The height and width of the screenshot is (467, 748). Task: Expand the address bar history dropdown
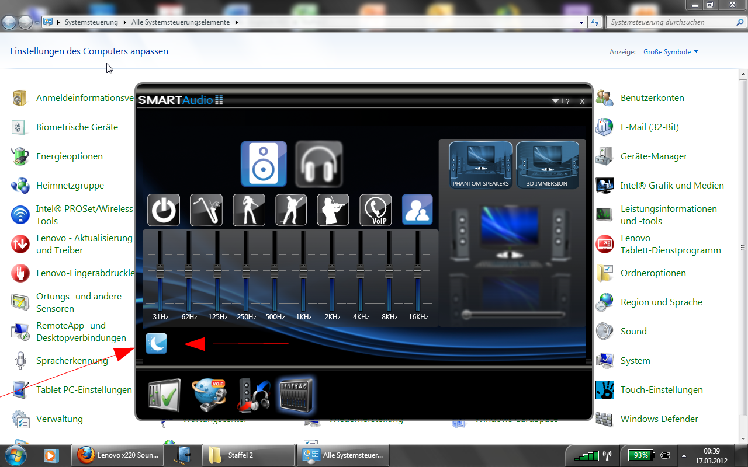pyautogui.click(x=581, y=22)
